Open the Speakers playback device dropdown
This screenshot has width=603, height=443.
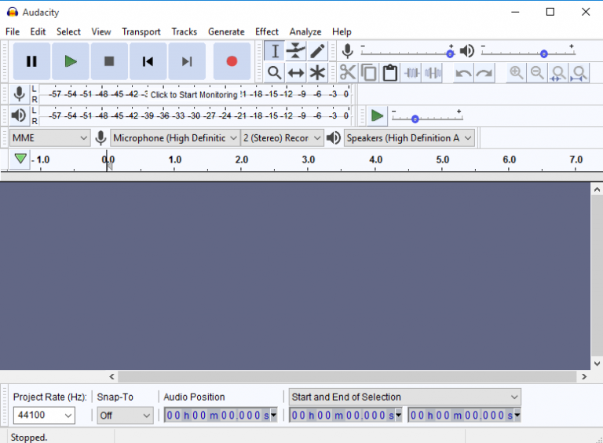[x=409, y=137]
